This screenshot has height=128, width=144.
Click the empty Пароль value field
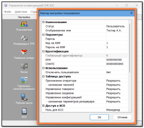pyautogui.click(x=117, y=39)
